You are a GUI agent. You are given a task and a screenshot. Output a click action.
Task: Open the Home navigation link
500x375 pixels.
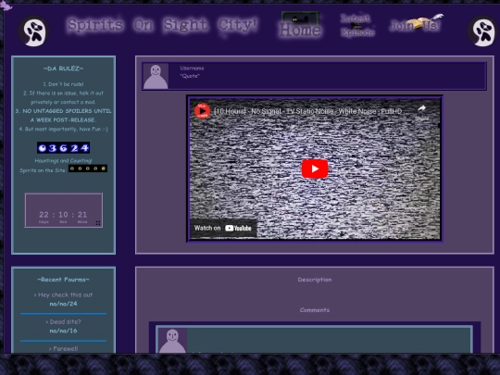click(300, 26)
